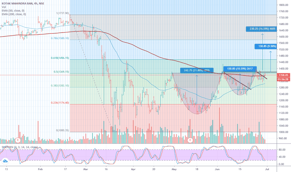Select the Stoch RSI indicator label
This screenshot has height=172, width=291.
[x=19, y=147]
